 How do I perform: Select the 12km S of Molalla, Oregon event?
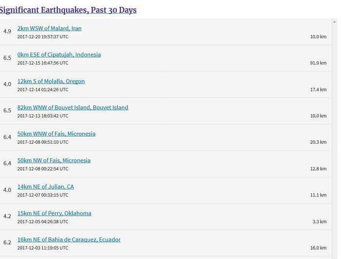coord(51,81)
